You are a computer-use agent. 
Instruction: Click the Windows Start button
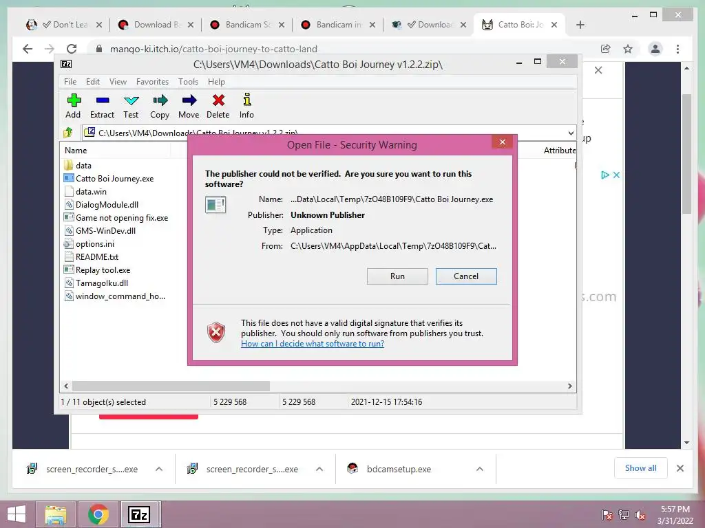coord(17,514)
